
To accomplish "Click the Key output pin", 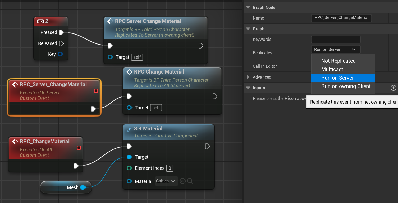I will point(61,54).
